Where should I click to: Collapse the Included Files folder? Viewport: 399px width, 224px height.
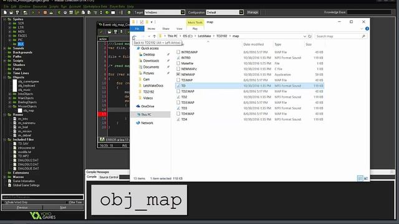pyautogui.click(x=4, y=139)
